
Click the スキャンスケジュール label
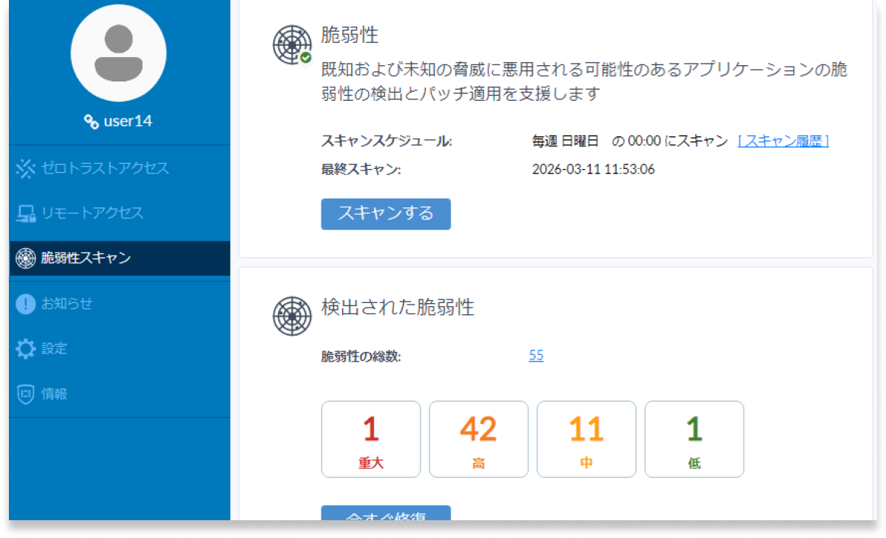[x=387, y=141]
